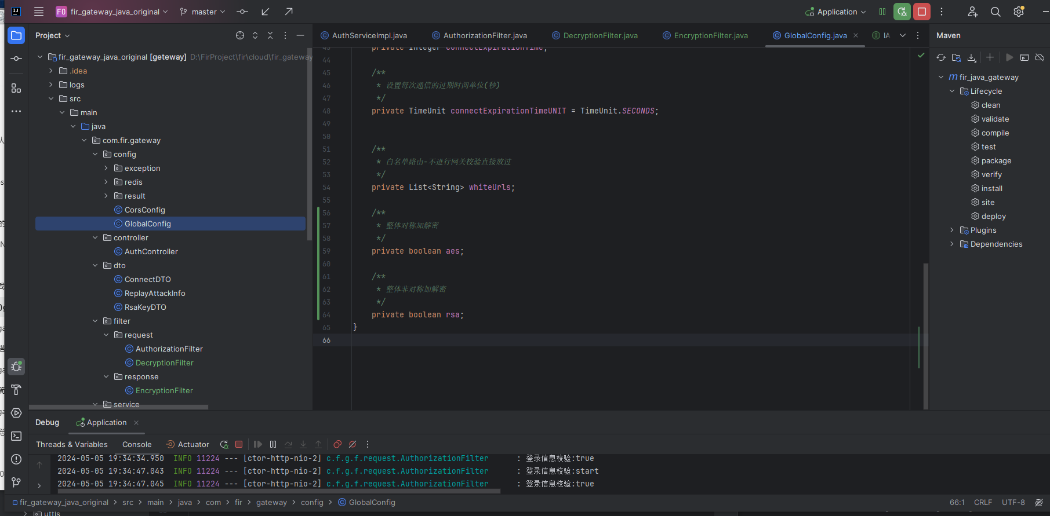Open the Git tool window icon
Screen dimensions: 1050x516
click(16, 482)
